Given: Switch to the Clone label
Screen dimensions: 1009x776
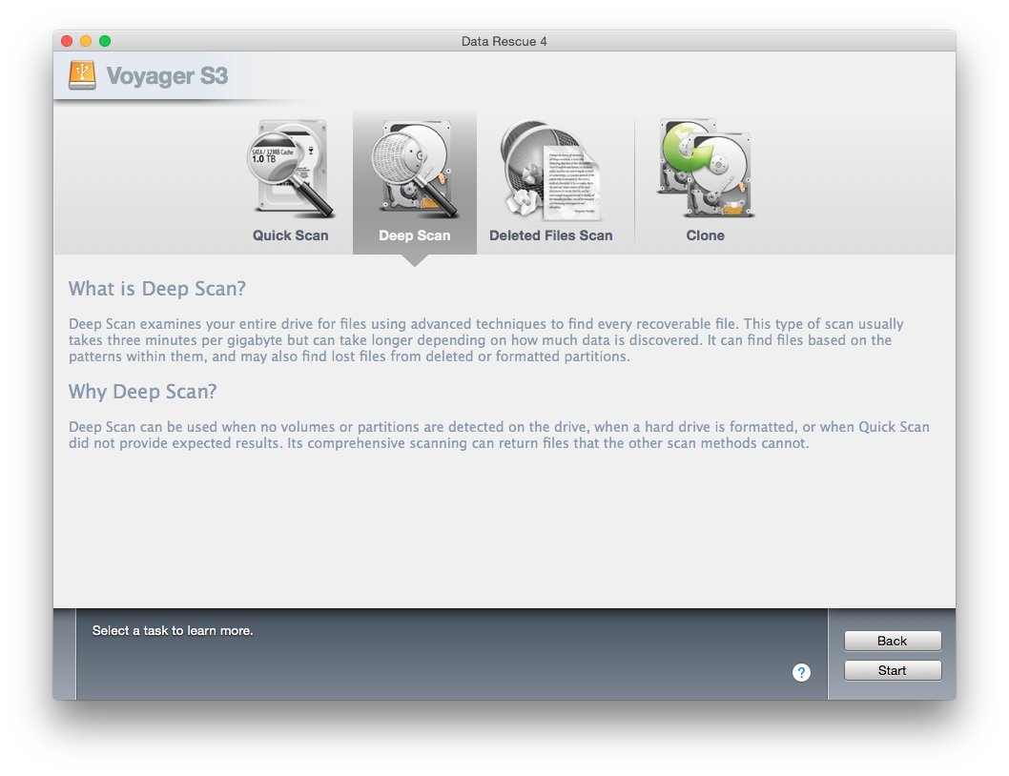Looking at the screenshot, I should [706, 235].
